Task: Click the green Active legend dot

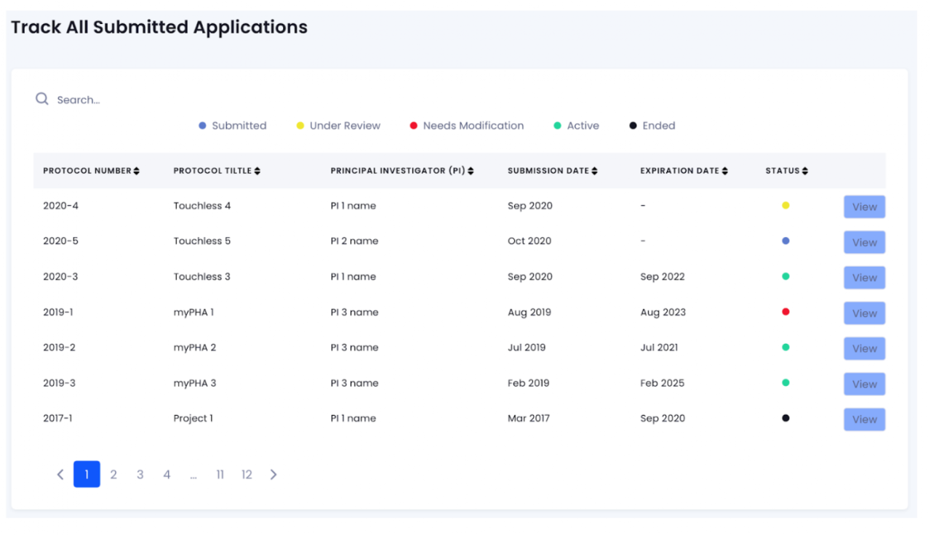Action: click(557, 126)
